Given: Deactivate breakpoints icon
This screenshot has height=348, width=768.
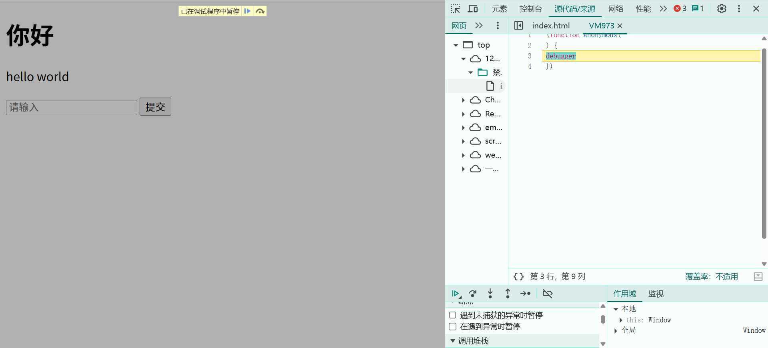Looking at the screenshot, I should pos(547,294).
